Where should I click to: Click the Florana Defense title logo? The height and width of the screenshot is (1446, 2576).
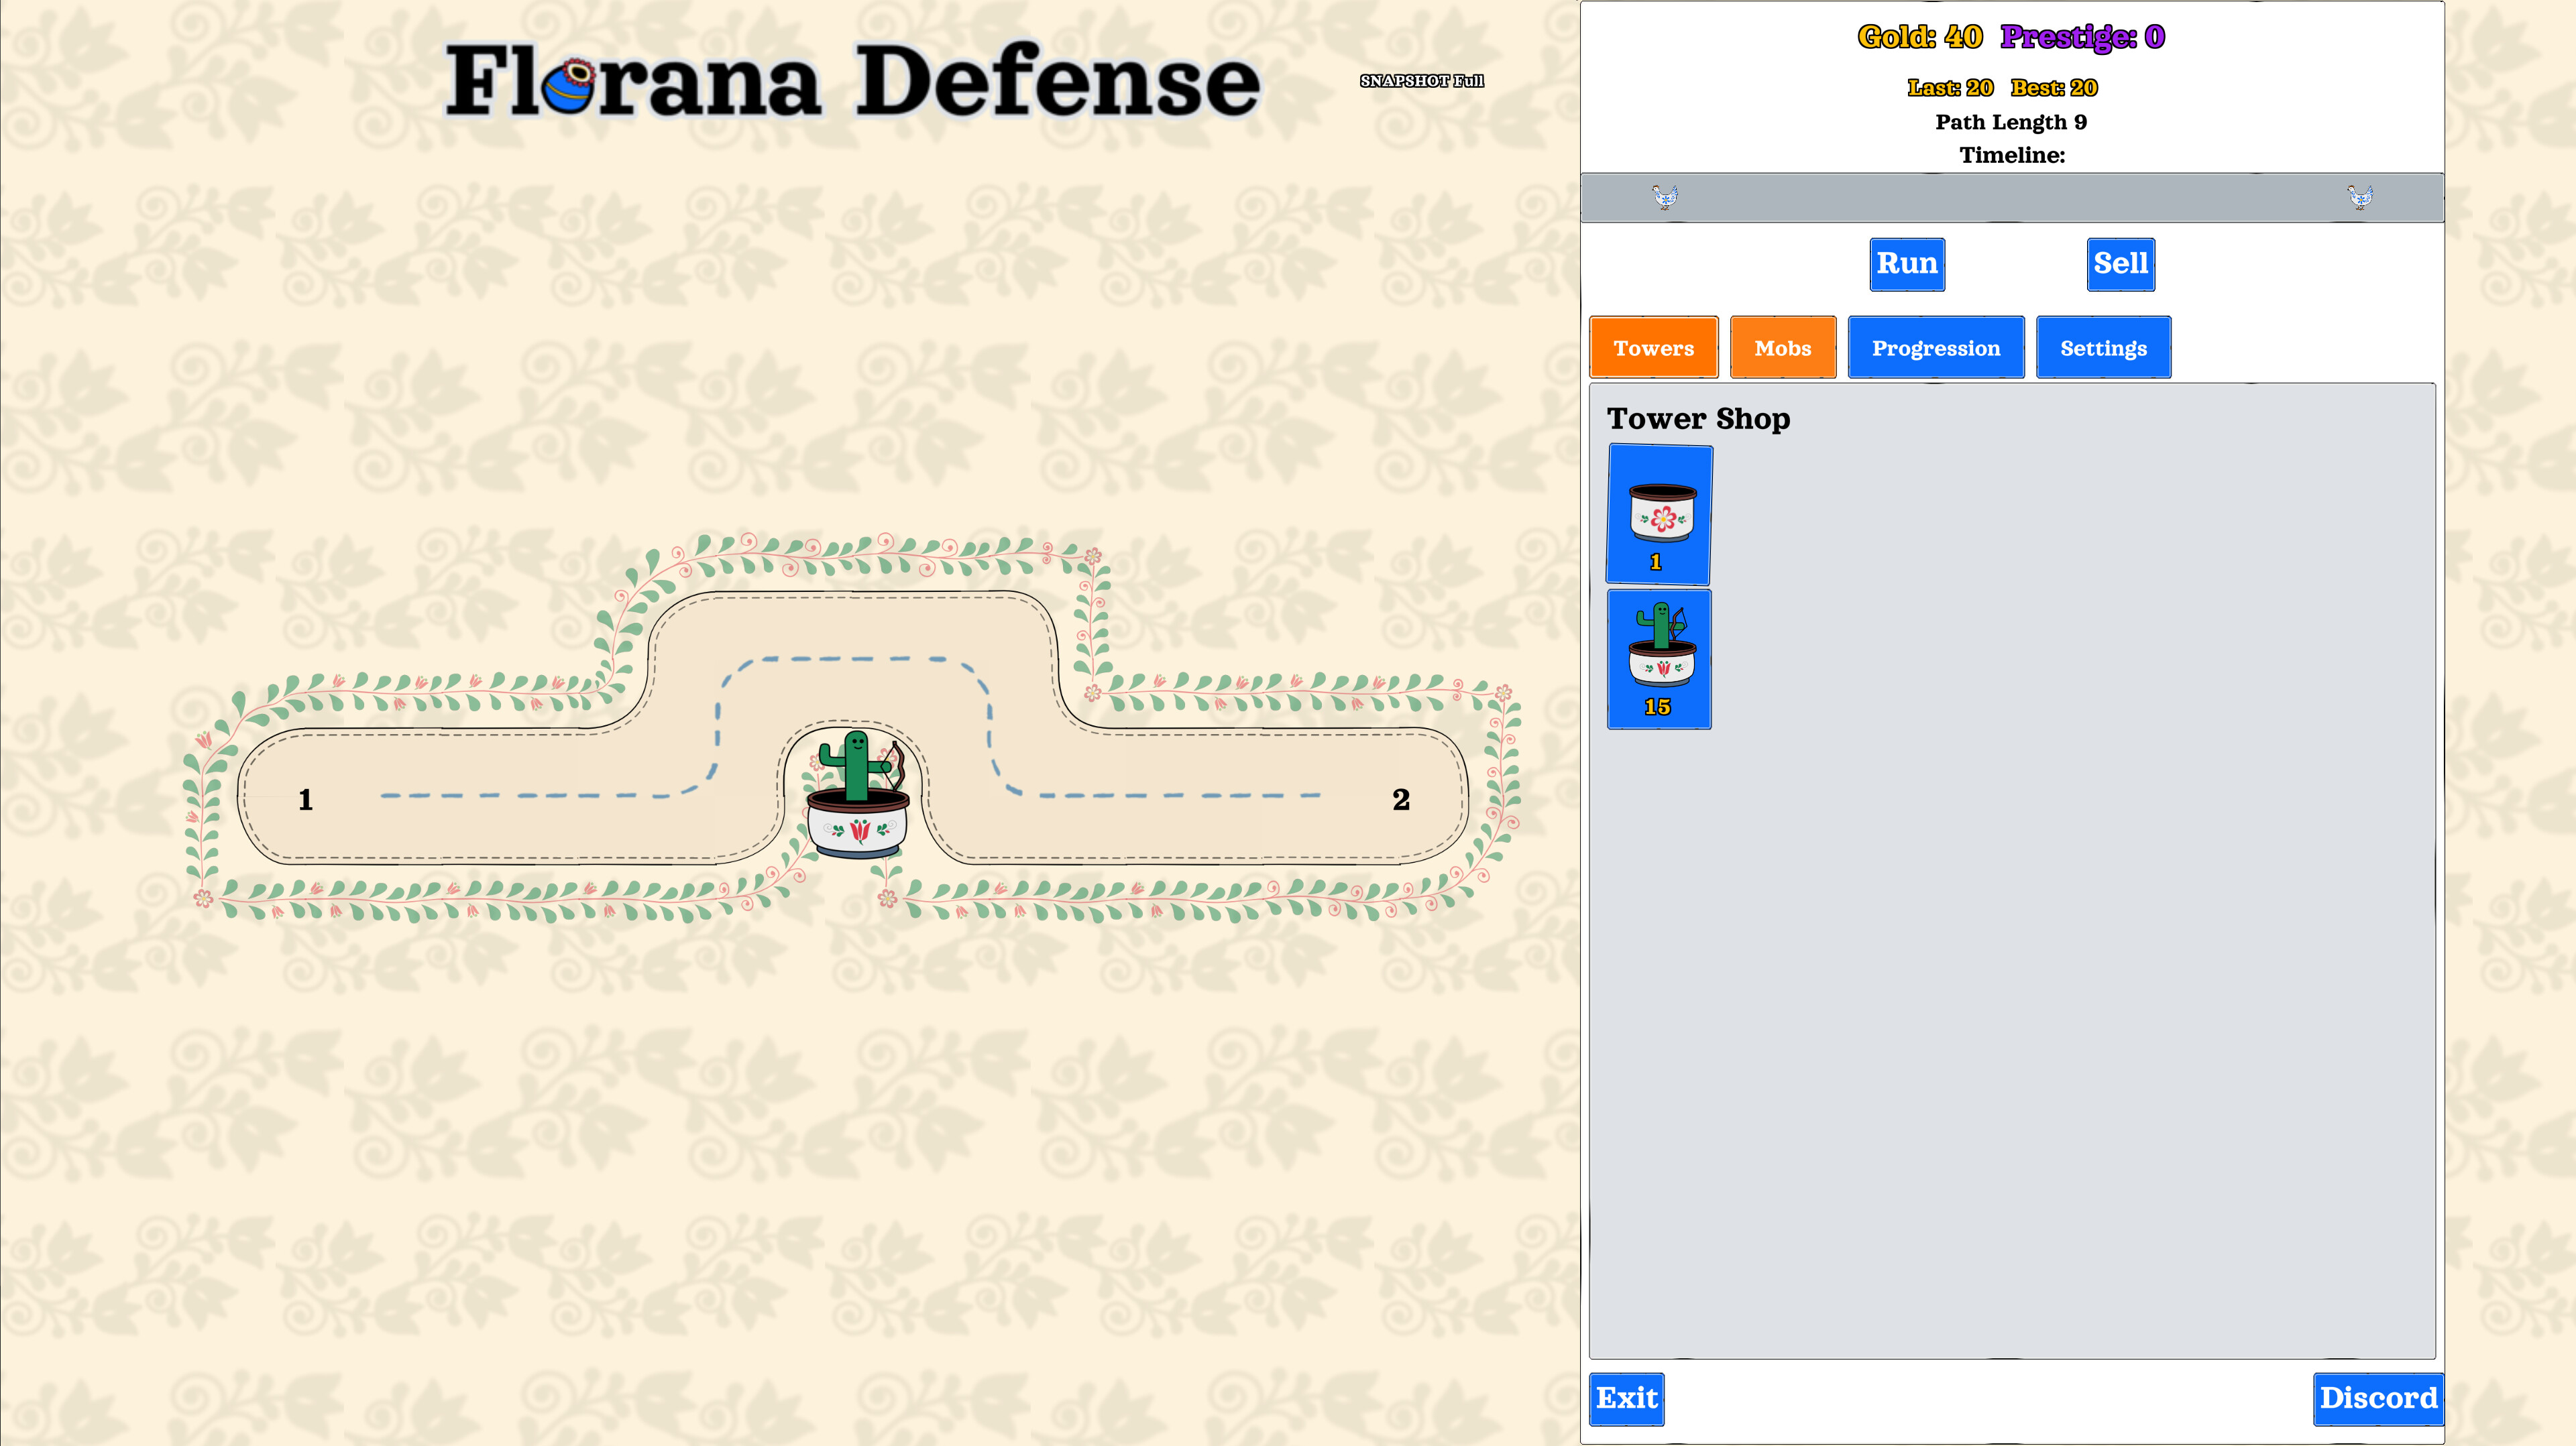[x=853, y=80]
